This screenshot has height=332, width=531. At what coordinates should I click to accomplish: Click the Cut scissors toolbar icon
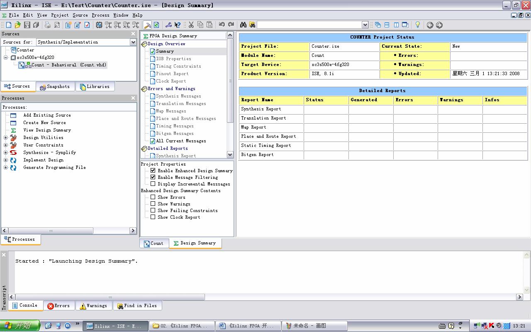tap(191, 25)
